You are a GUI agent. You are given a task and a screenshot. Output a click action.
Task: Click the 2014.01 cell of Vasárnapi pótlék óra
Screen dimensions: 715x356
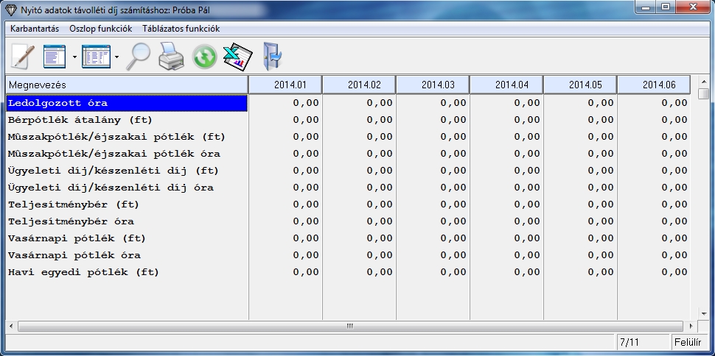click(285, 255)
